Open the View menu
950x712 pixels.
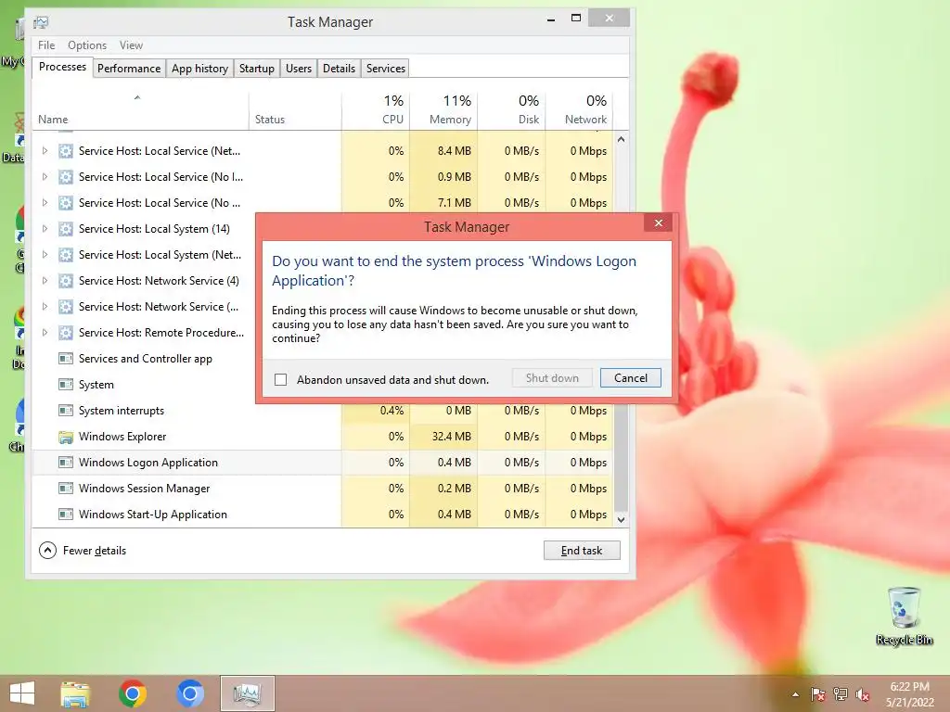coord(131,45)
